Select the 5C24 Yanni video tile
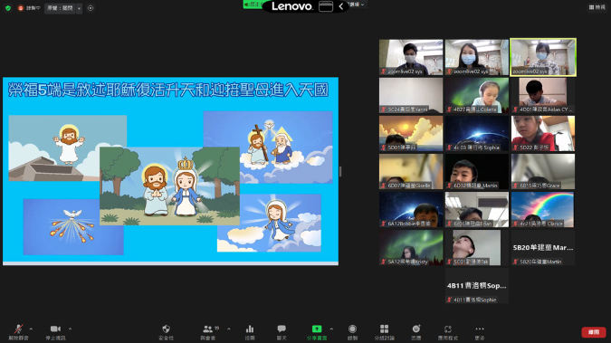This screenshot has width=611, height=343. point(411,95)
